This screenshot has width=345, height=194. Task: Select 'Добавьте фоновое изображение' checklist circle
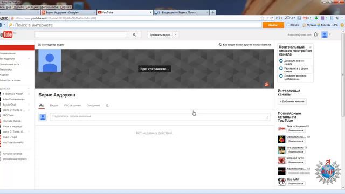pos(281,76)
